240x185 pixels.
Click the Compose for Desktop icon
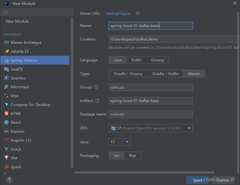(x=6, y=104)
